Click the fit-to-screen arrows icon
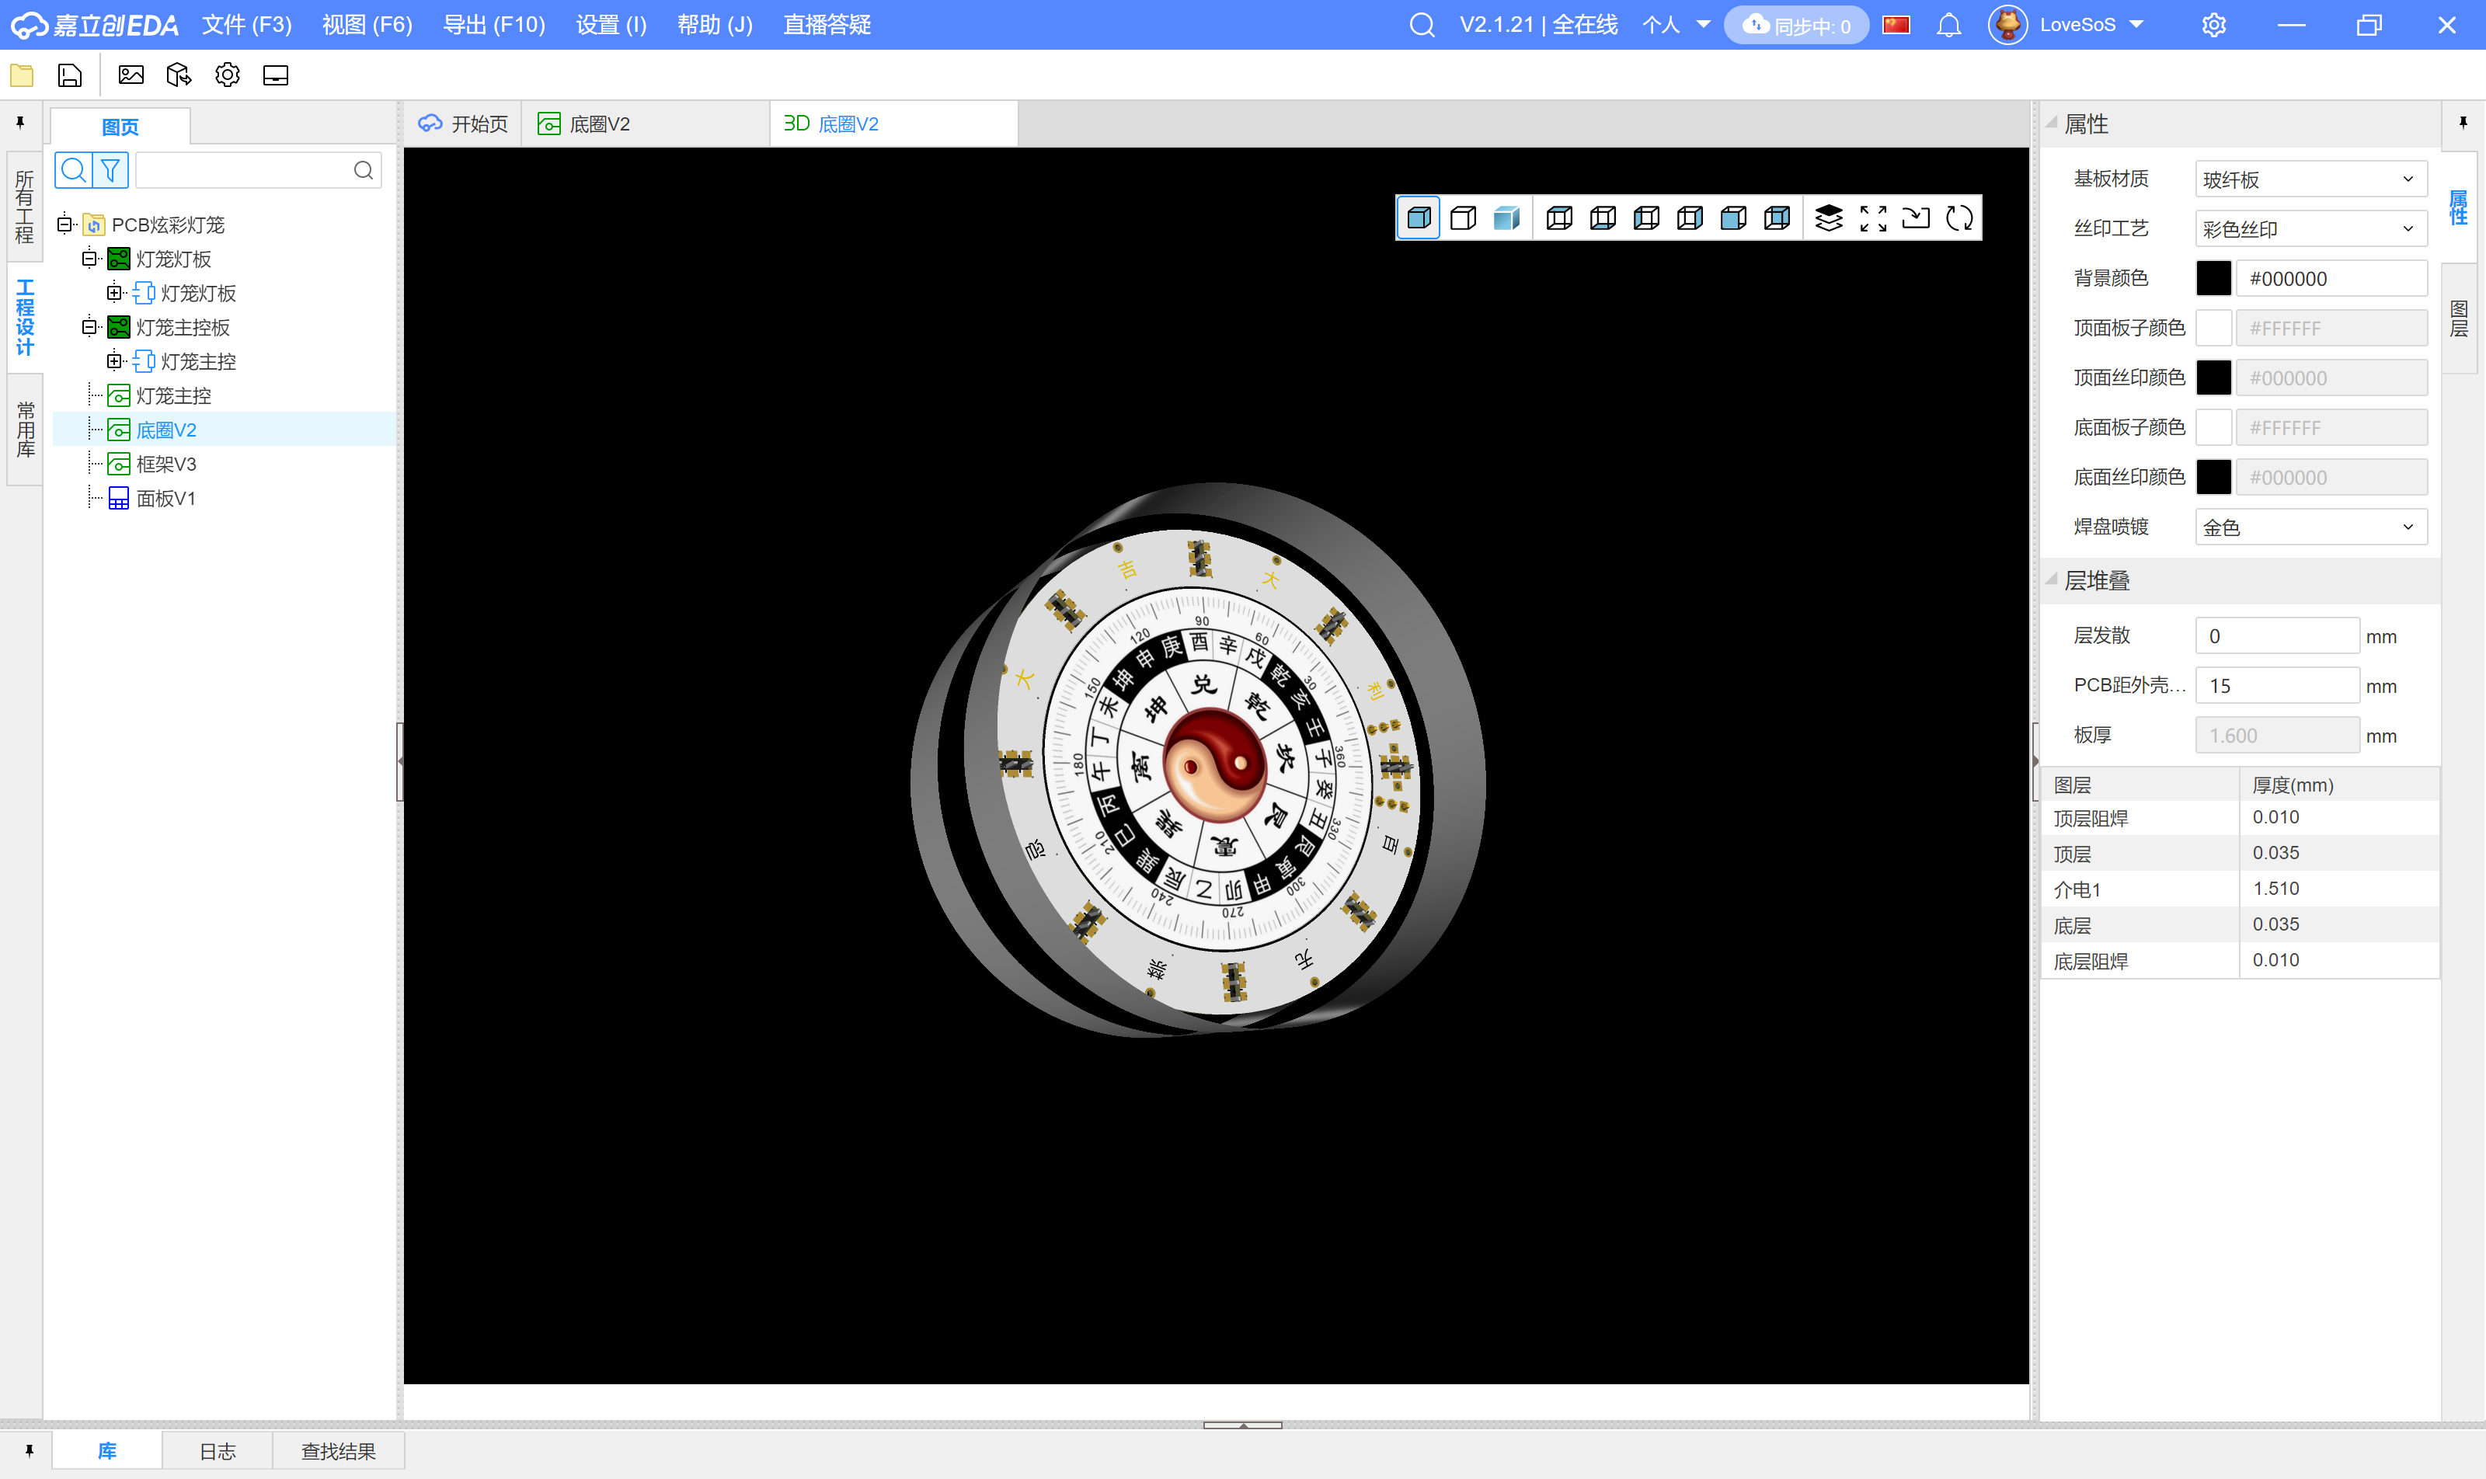 pyautogui.click(x=1872, y=218)
